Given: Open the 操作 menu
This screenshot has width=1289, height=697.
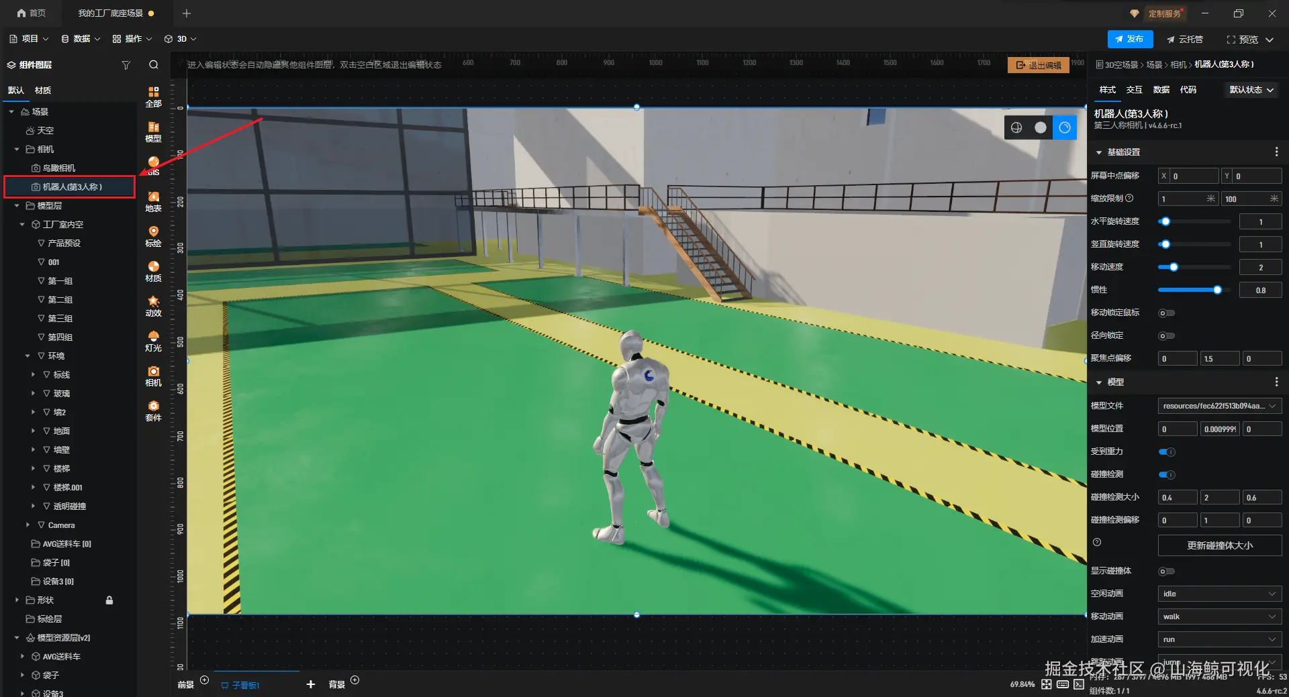Looking at the screenshot, I should [x=132, y=39].
